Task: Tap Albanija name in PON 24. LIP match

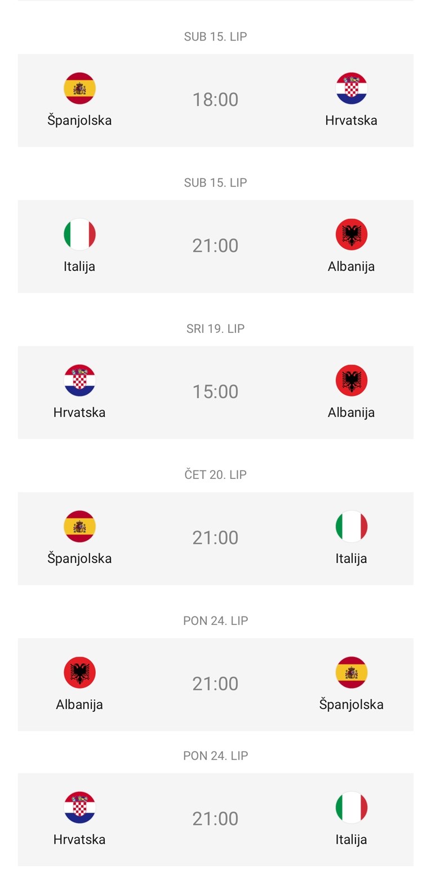Action: tap(79, 704)
